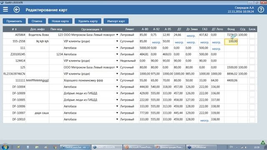Expand organization dropdown for card A05864
The height and width of the screenshot is (150, 267).
click(x=117, y=35)
